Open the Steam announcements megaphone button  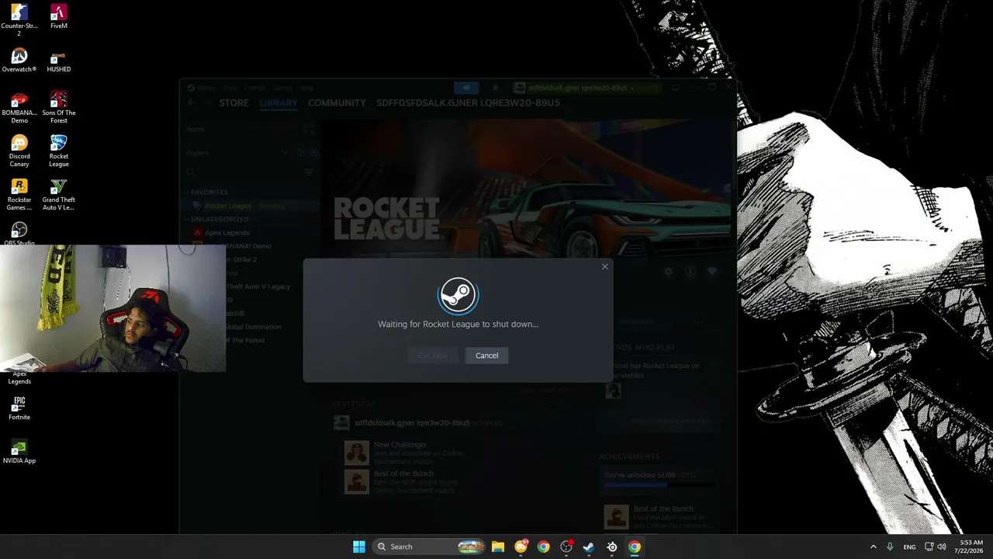click(x=466, y=88)
